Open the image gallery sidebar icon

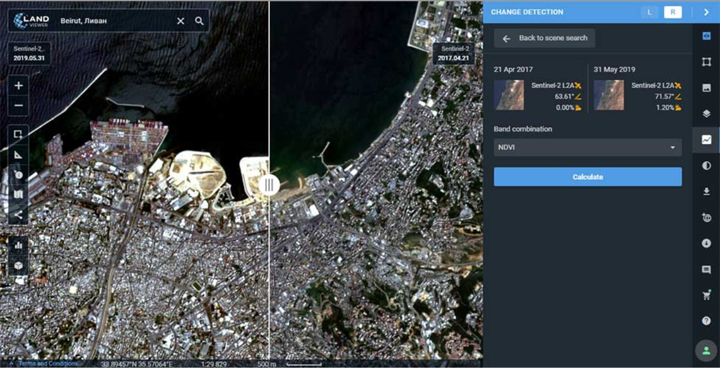(x=706, y=87)
